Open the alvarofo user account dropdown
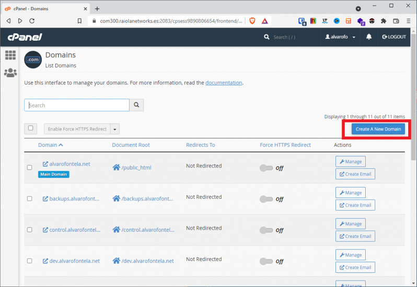This screenshot has width=417, height=287. click(340, 37)
